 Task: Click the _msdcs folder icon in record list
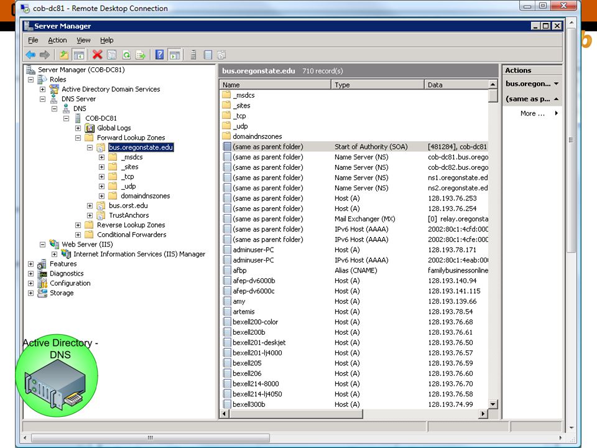coord(226,95)
